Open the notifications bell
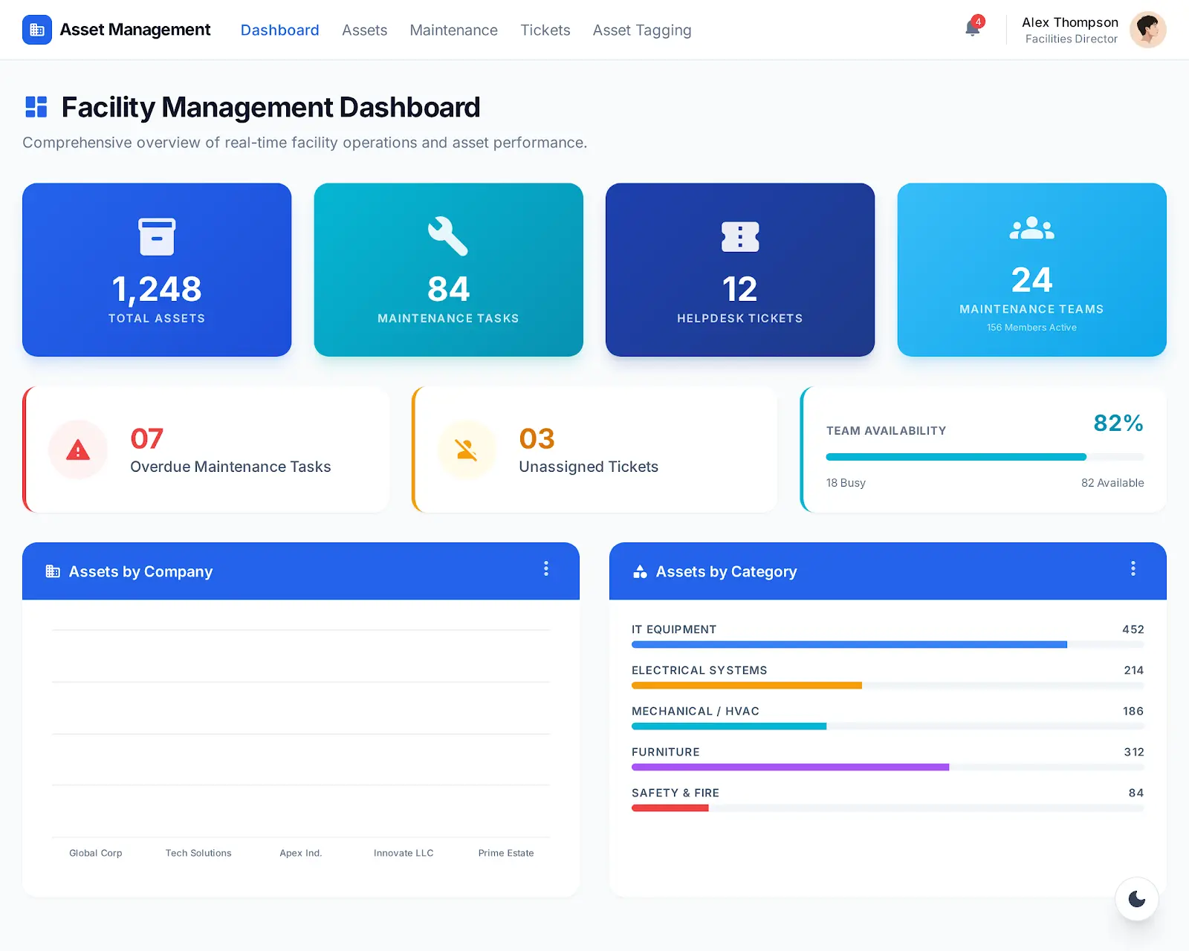The width and height of the screenshot is (1189, 951). click(972, 29)
